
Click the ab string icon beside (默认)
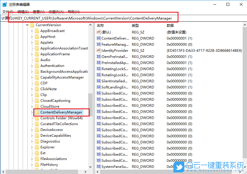[x=98, y=32]
